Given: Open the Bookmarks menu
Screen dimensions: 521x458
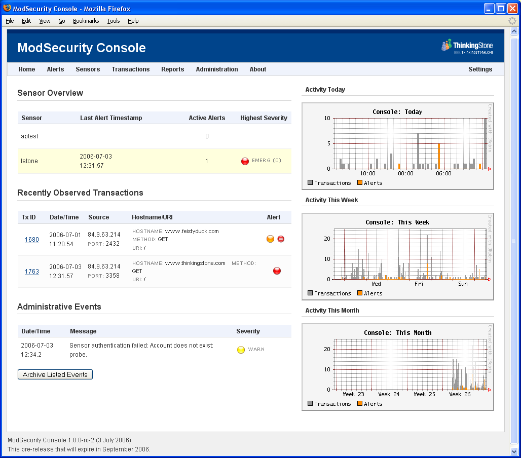Looking at the screenshot, I should 86,21.
